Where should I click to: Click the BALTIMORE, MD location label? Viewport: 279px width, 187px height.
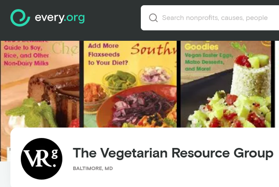93,168
